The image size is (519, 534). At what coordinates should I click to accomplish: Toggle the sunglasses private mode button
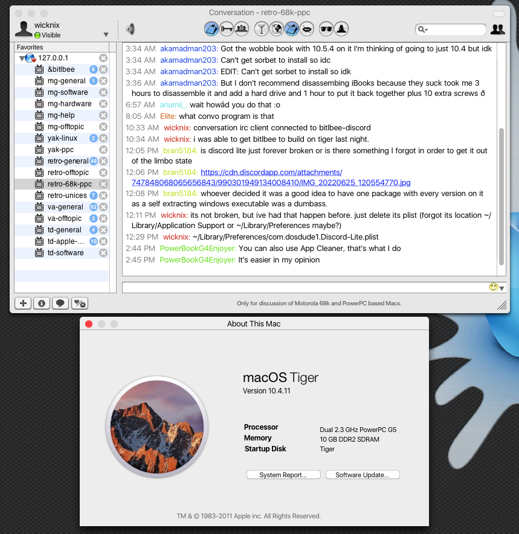coord(326,29)
